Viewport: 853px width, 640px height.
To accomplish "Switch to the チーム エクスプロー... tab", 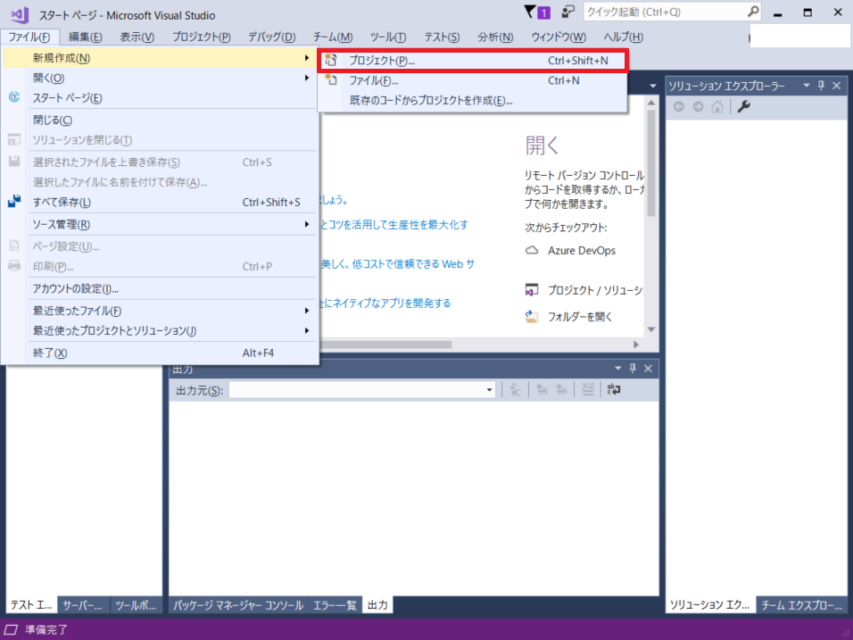I will click(x=802, y=604).
